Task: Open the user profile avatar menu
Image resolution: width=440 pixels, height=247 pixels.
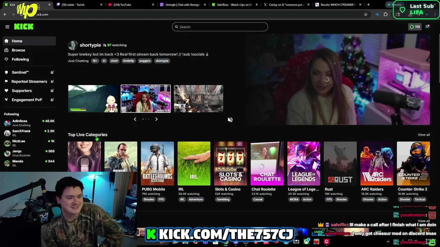Action: click(x=428, y=27)
